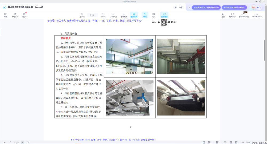267x144 pixels.
Task: Select 适合宽度 fit width in toolbar
Action: coord(124,15)
